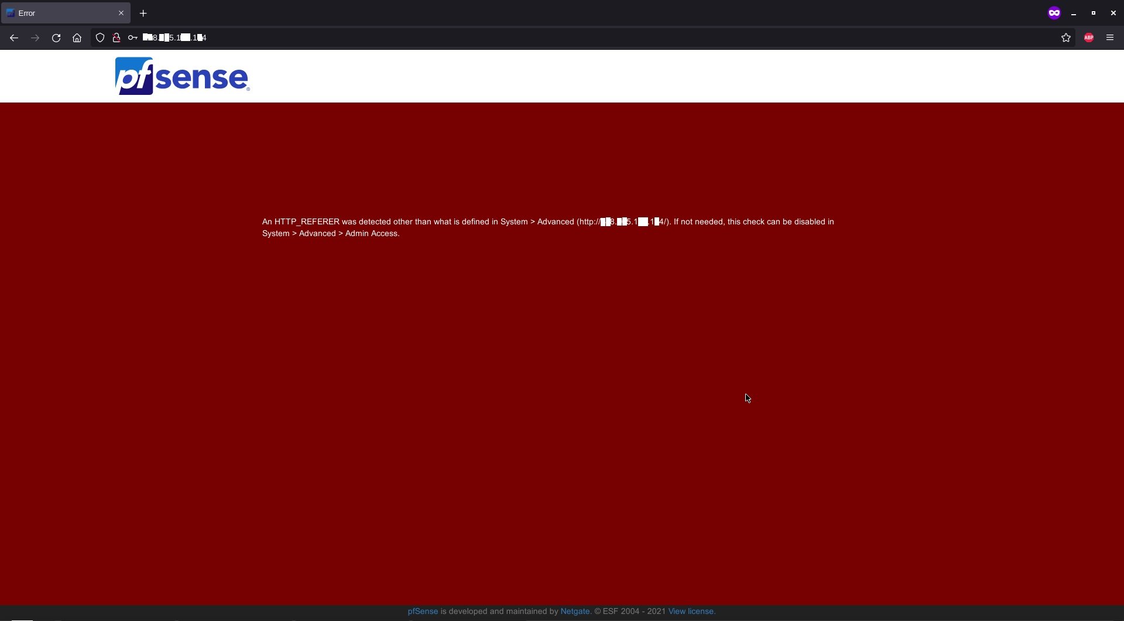Select the Error tab
The image size is (1124, 621).
tap(66, 13)
